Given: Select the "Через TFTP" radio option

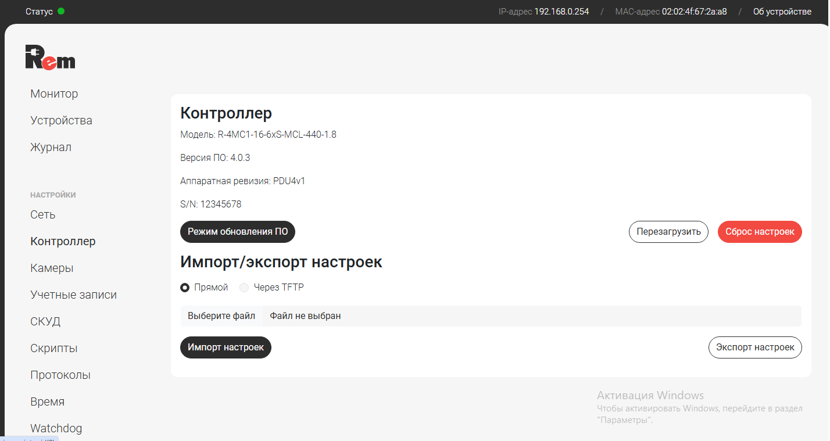Looking at the screenshot, I should 244,287.
